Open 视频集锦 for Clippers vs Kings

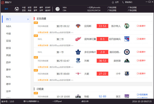pos(142,95)
